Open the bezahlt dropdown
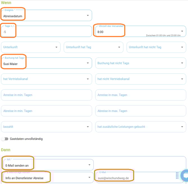The height and width of the screenshot is (184, 188). pos(46,127)
